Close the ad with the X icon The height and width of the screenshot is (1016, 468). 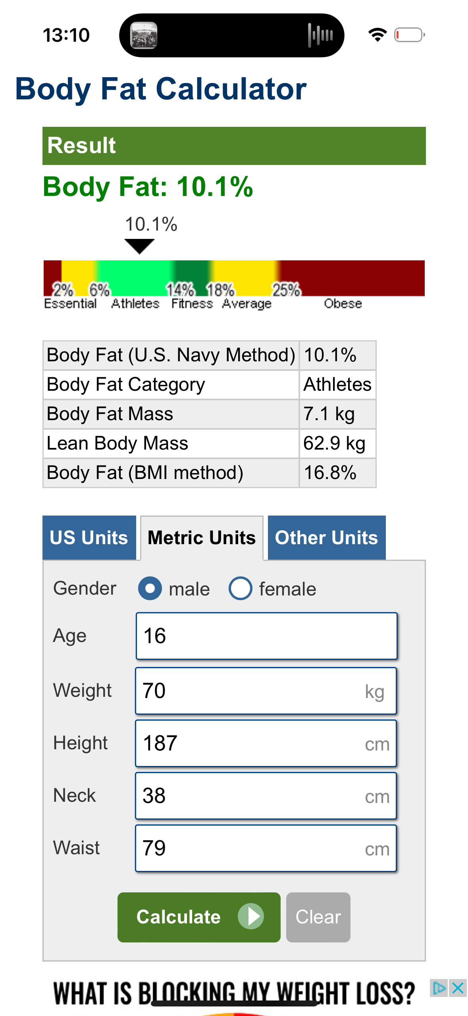458,988
